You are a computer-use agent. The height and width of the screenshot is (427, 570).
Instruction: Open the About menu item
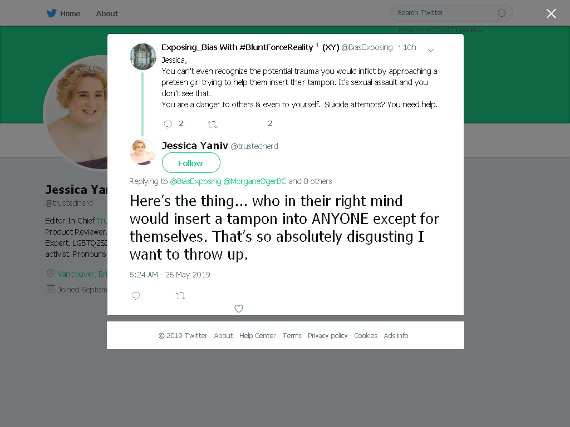(107, 13)
